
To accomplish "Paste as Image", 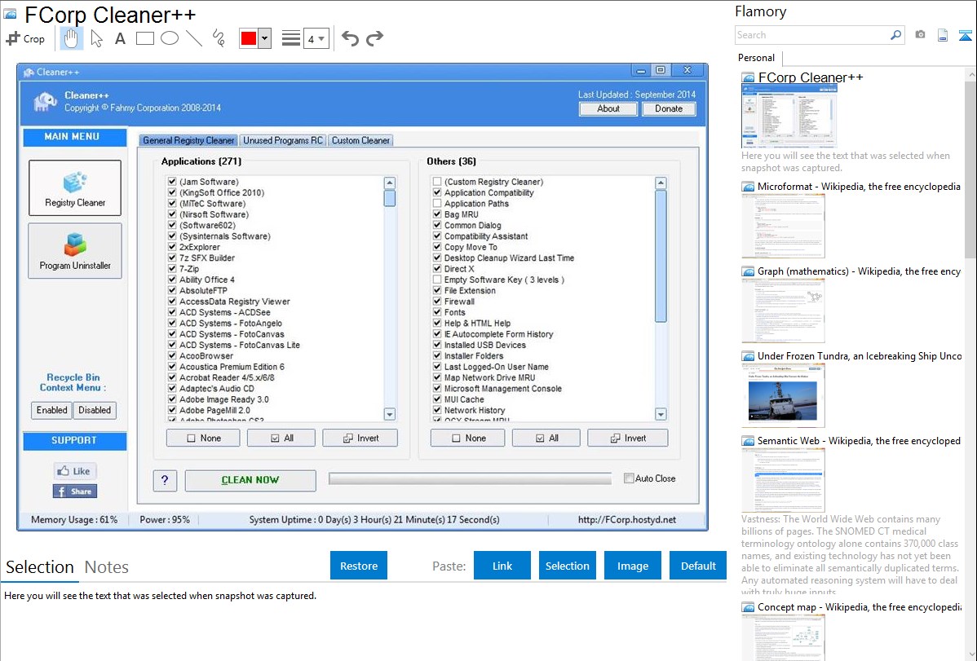I will (x=632, y=566).
